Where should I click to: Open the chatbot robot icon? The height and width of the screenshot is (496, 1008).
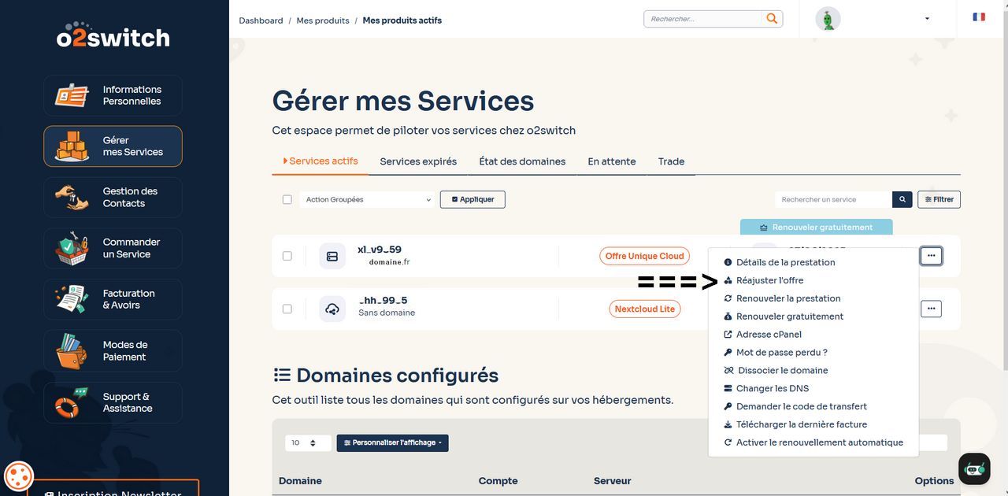974,468
